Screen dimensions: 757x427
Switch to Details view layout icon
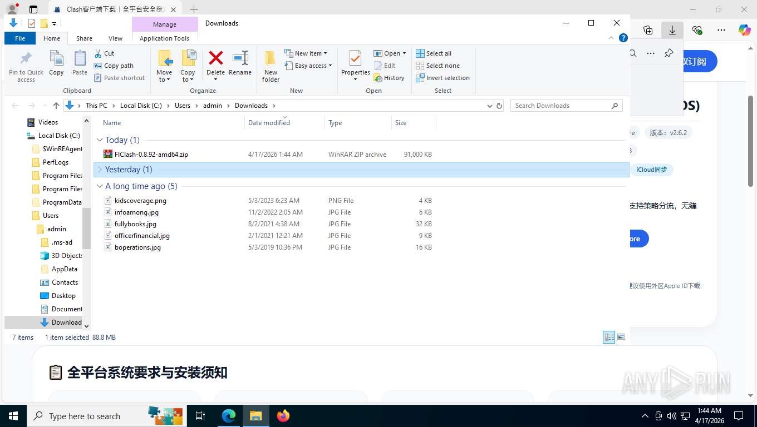point(609,337)
